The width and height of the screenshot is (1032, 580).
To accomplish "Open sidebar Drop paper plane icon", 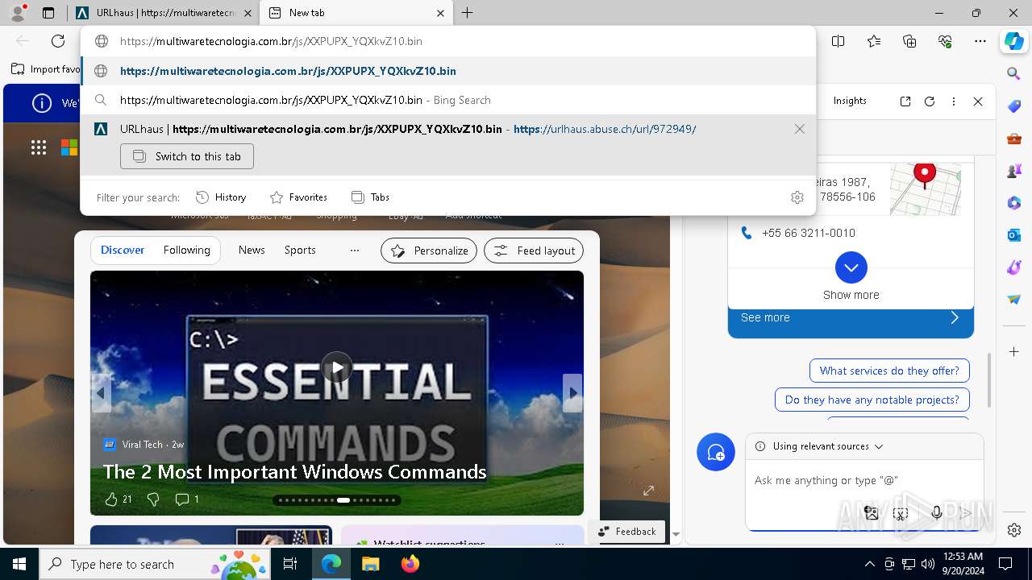I will [1014, 300].
